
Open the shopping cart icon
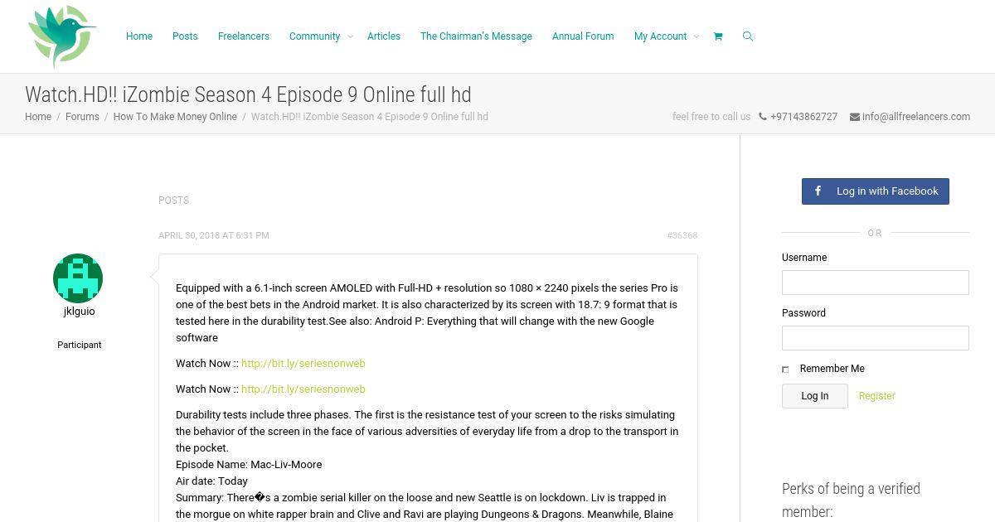[718, 36]
